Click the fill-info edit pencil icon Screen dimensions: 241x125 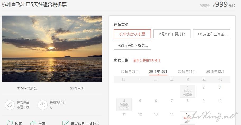click(65, 123)
